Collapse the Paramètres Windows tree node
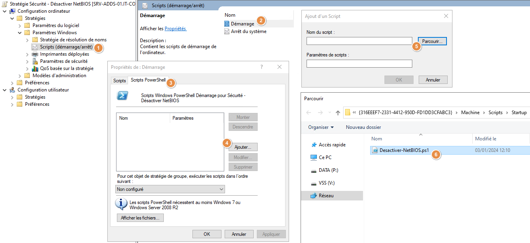The height and width of the screenshot is (243, 530). 19,33
